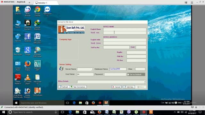Open the Baidu Browser desktop icon
Image resolution: width=205 pixels, height=115 pixels.
click(x=28, y=11)
